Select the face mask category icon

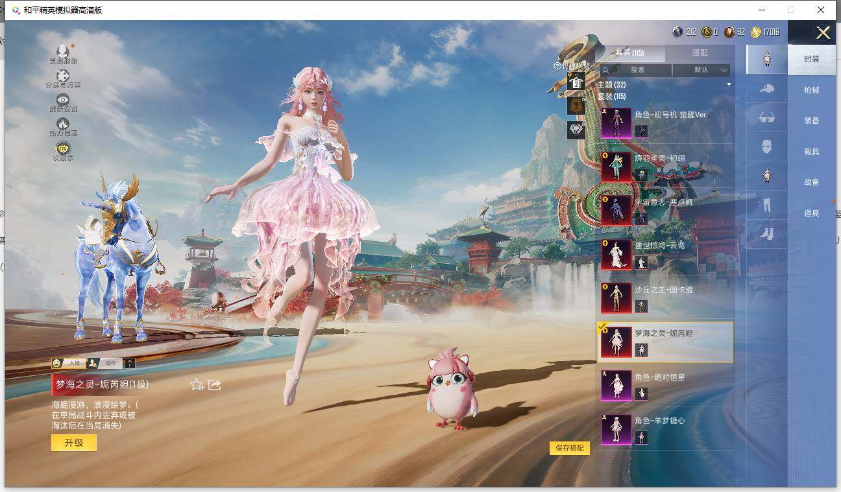(766, 146)
